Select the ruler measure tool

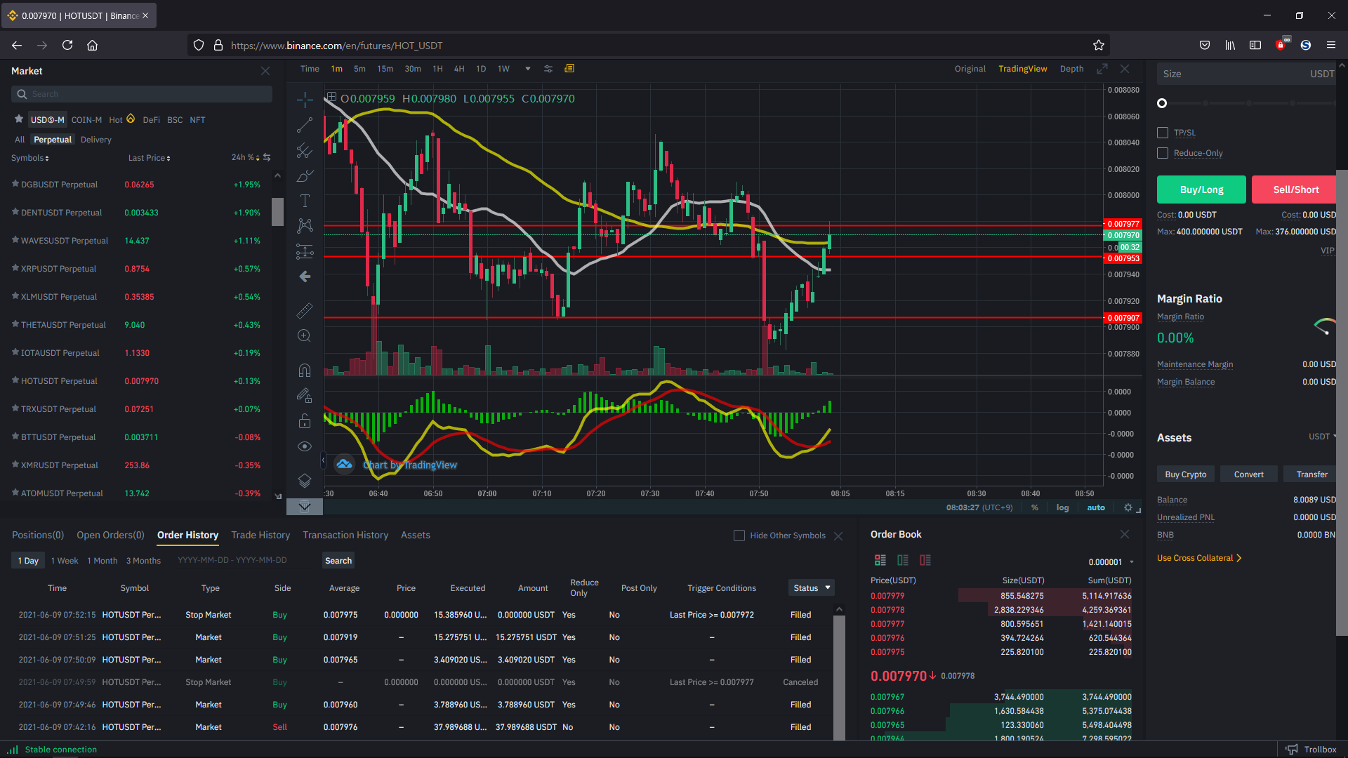(x=305, y=310)
